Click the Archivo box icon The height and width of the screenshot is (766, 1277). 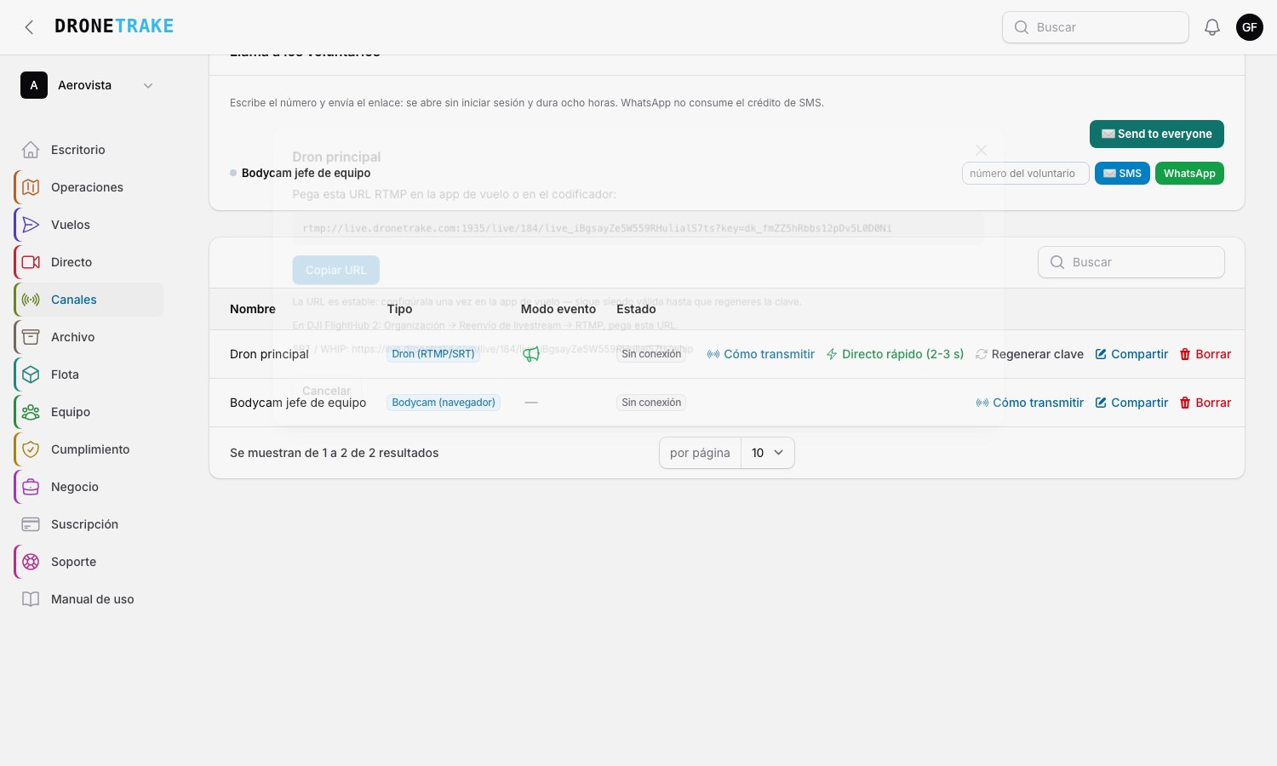pyautogui.click(x=31, y=337)
